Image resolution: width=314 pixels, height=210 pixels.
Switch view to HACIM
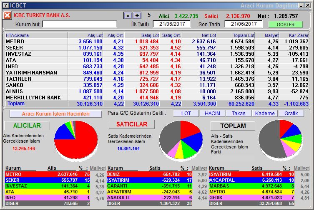[x=212, y=114]
